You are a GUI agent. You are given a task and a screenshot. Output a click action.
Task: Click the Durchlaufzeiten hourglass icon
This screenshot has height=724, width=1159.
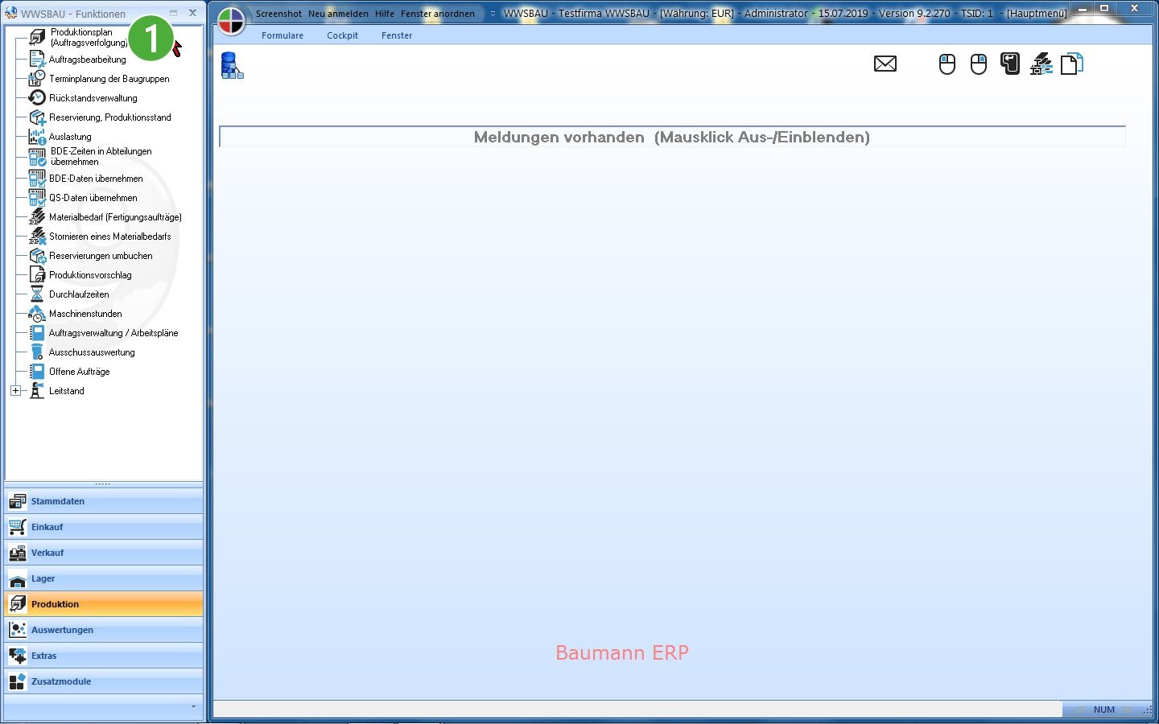pyautogui.click(x=37, y=294)
